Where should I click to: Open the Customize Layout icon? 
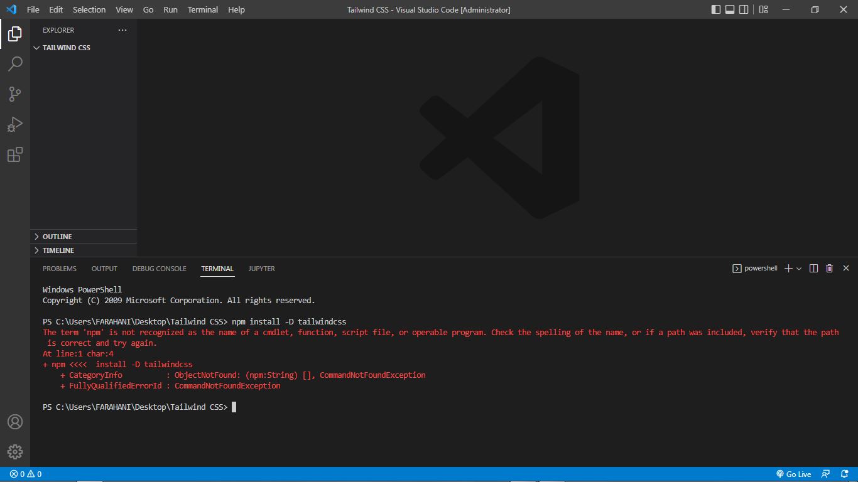click(x=763, y=9)
